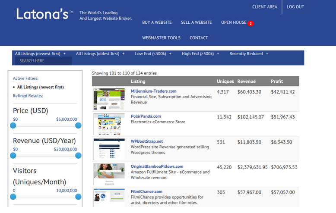Click the PolarPanda.com thumbnail
336x213 pixels.
coord(109,124)
